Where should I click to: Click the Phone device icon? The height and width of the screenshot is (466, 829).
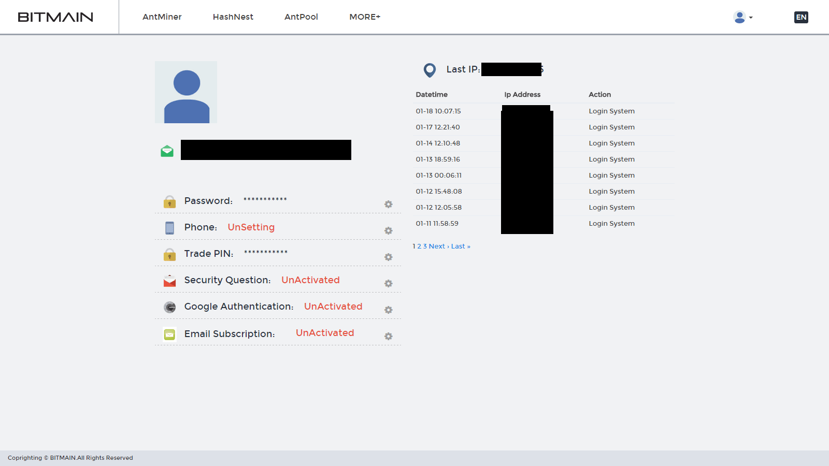[169, 228]
